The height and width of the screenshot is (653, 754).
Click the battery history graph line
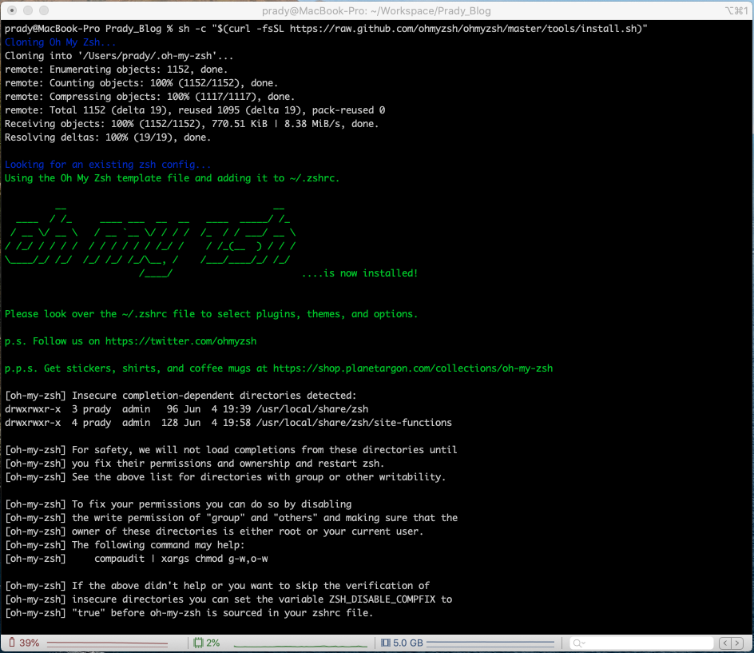[107, 643]
